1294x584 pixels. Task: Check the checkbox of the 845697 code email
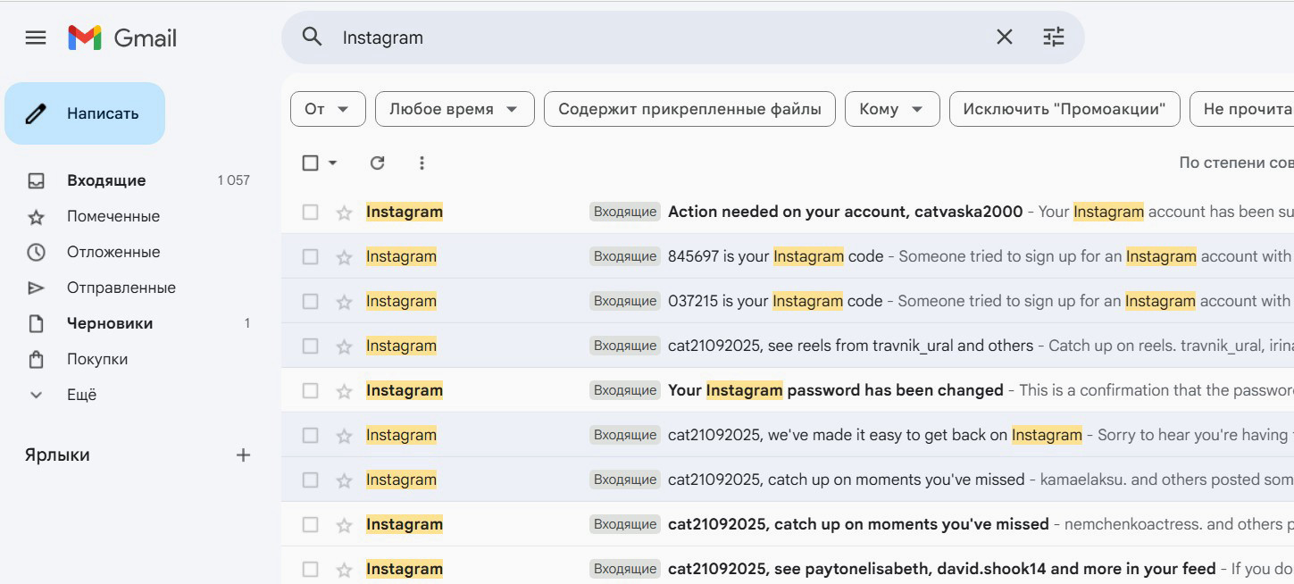(x=310, y=256)
